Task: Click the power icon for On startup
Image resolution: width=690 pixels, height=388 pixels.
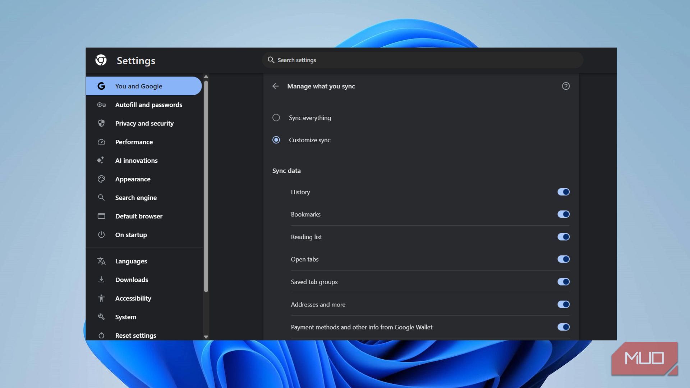Action: 101,235
